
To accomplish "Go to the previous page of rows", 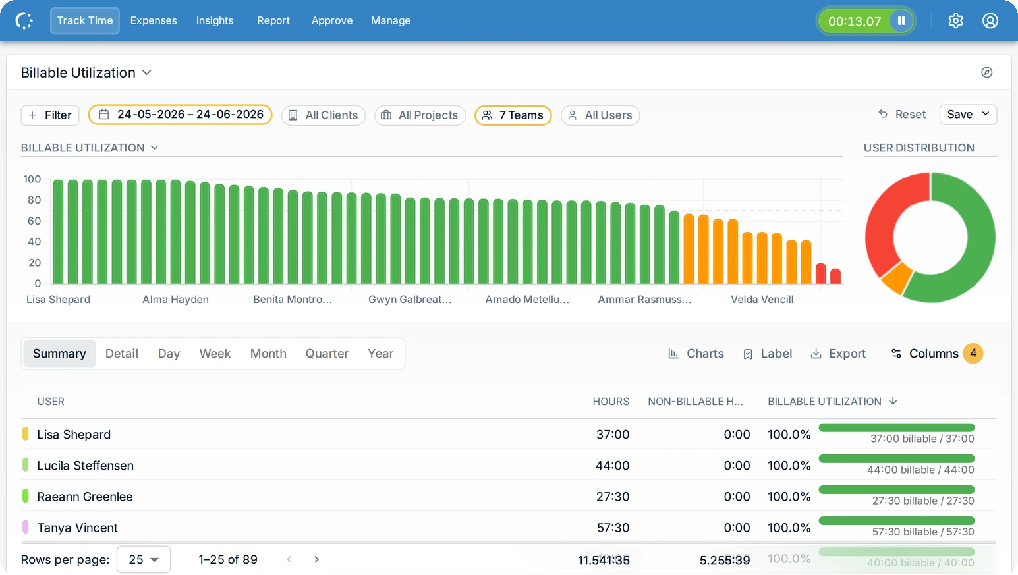I will pyautogui.click(x=289, y=559).
